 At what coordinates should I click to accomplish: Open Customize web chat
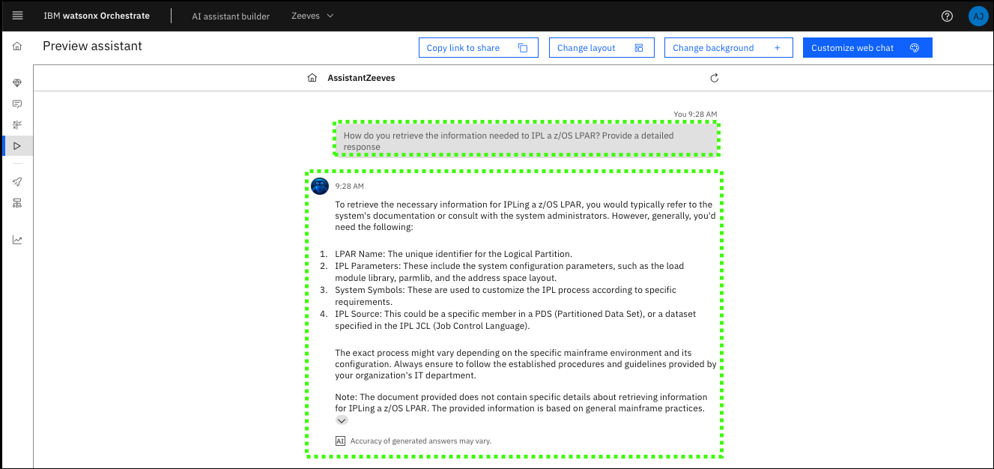867,48
